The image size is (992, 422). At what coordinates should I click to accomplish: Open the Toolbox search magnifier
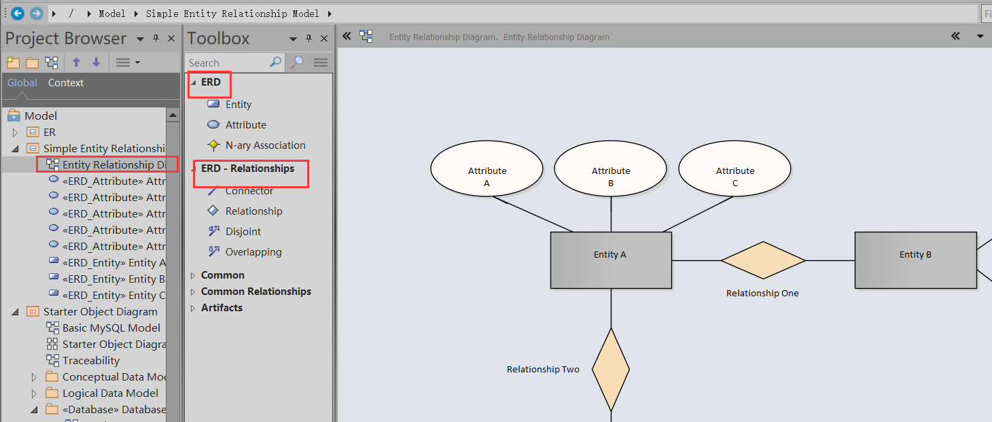275,63
